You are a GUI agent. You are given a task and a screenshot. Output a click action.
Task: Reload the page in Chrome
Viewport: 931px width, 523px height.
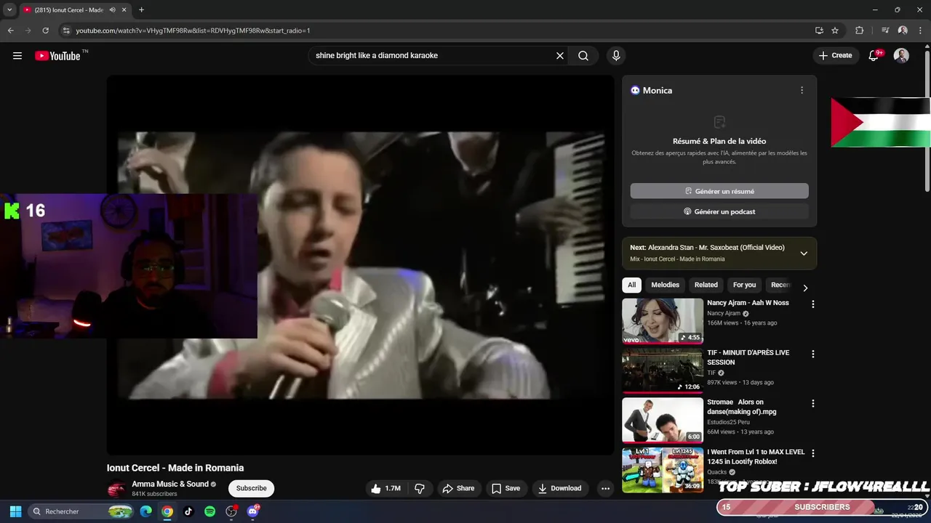[45, 31]
